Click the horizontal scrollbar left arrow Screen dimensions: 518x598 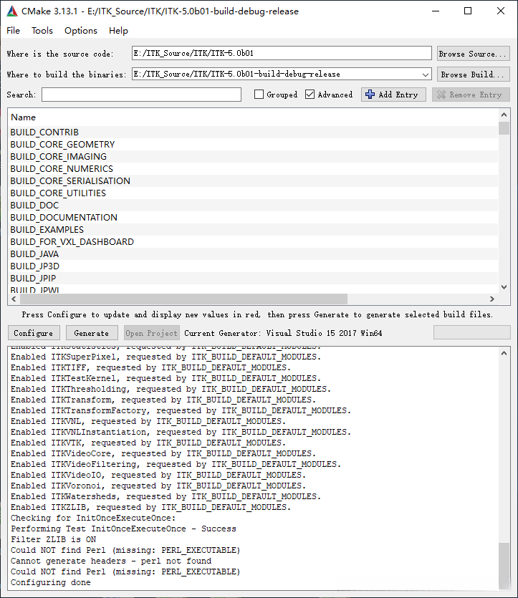(x=14, y=299)
